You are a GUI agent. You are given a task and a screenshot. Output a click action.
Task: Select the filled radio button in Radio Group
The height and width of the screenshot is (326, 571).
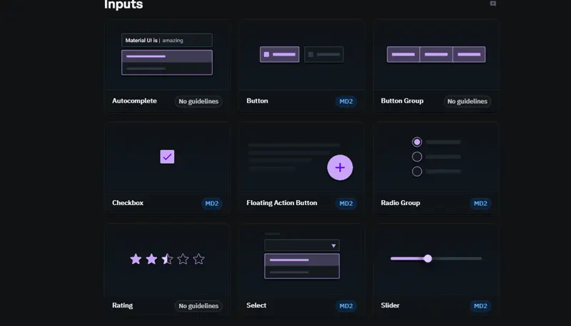tap(417, 142)
